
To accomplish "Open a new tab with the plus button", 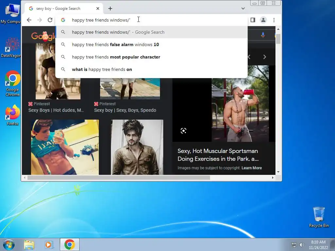I will coord(110,8).
